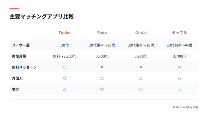Click the 男性月額 row label
This screenshot has height=118, width=208.
pos(19,56)
